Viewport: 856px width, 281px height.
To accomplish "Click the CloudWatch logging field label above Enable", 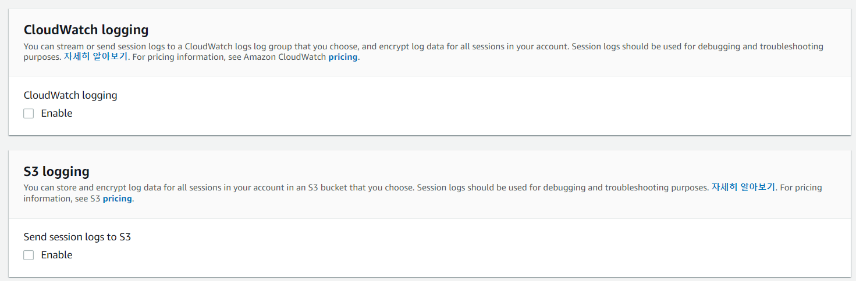I will 70,95.
